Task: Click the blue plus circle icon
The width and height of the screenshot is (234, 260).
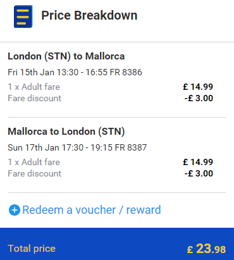Action: 15,210
